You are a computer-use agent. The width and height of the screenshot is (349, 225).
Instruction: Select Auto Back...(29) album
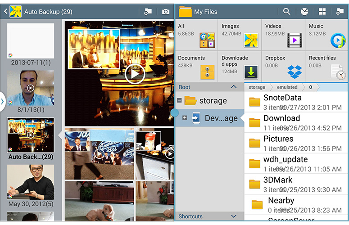pyautogui.click(x=31, y=139)
